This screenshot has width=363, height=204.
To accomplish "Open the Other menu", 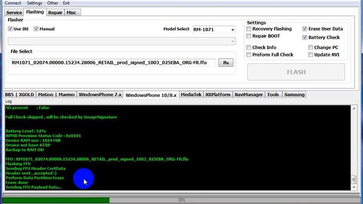I will point(53,3).
